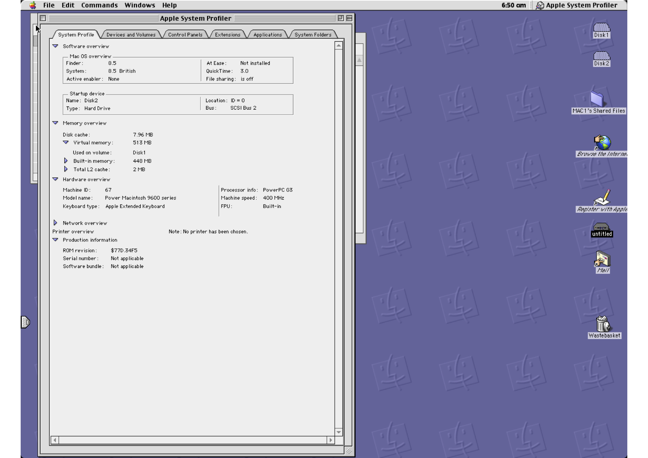Click the '7.96 MB' disk cache value
Screen dimensions: 648x458
point(143,135)
